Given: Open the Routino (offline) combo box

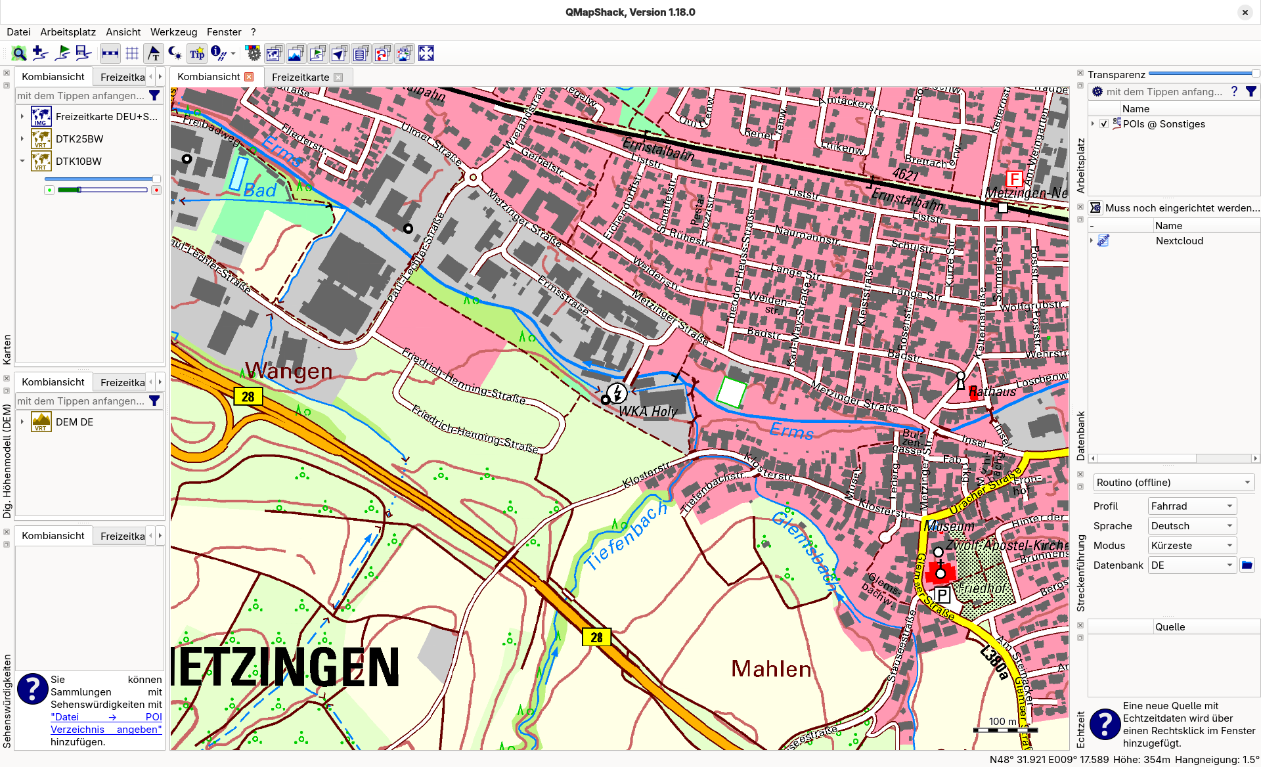Looking at the screenshot, I should (1173, 483).
